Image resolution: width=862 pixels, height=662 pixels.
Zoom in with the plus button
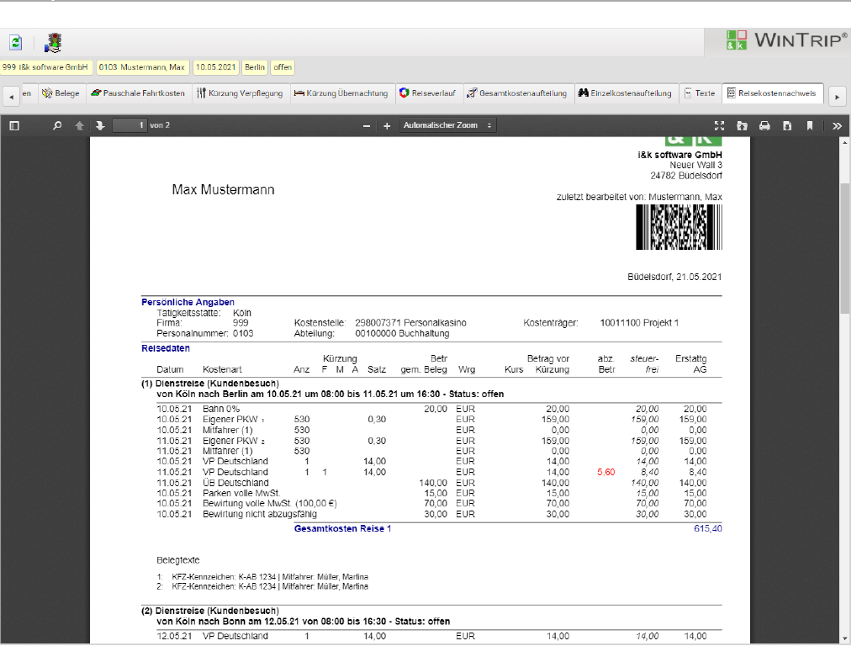[x=387, y=125]
